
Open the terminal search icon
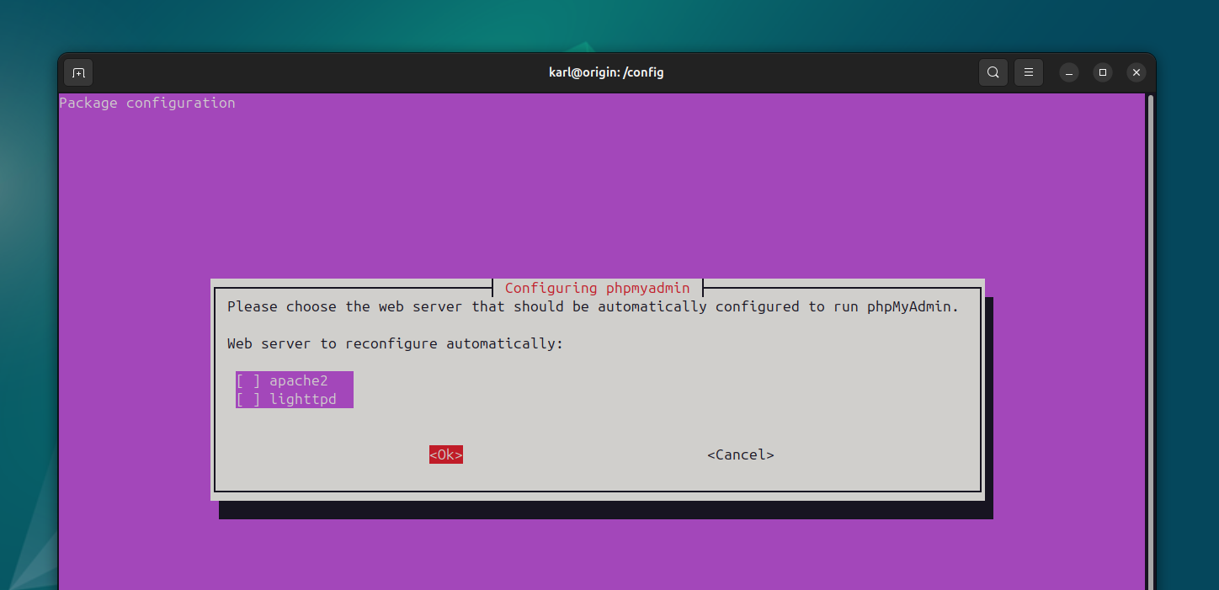993,72
